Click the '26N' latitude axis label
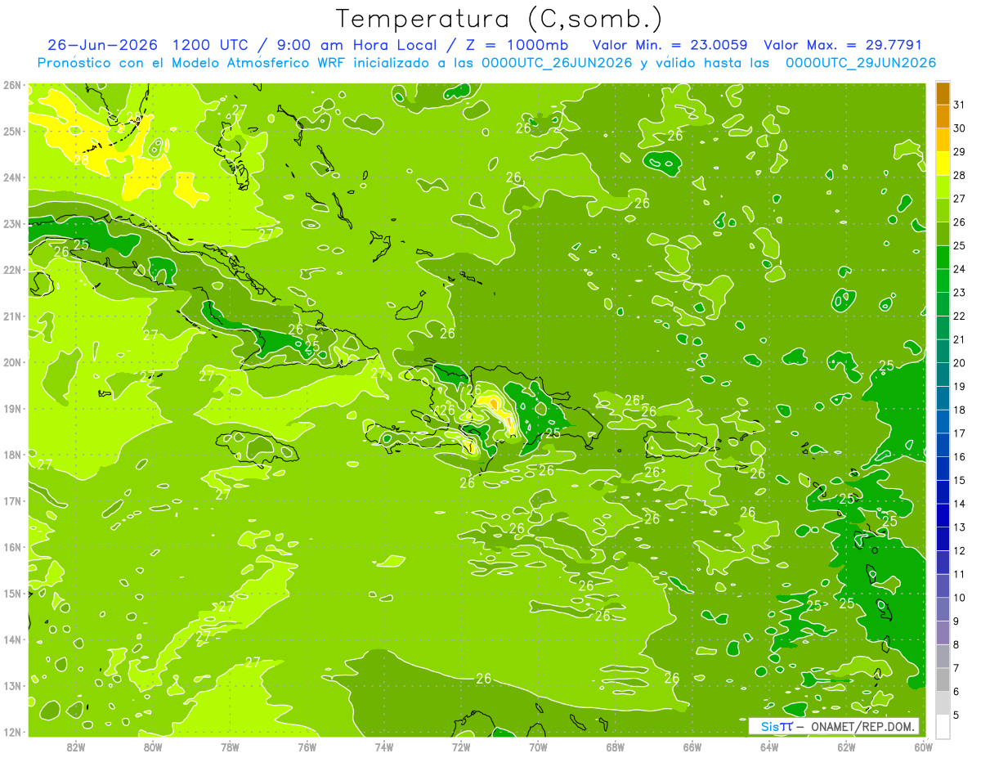Viewport: 981px width, 758px height. pyautogui.click(x=11, y=85)
